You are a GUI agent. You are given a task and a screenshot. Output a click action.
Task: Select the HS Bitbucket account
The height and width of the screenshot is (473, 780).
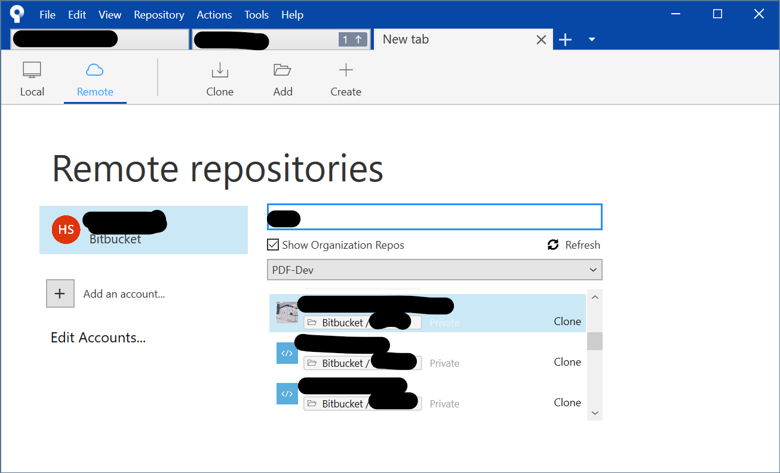tap(143, 230)
